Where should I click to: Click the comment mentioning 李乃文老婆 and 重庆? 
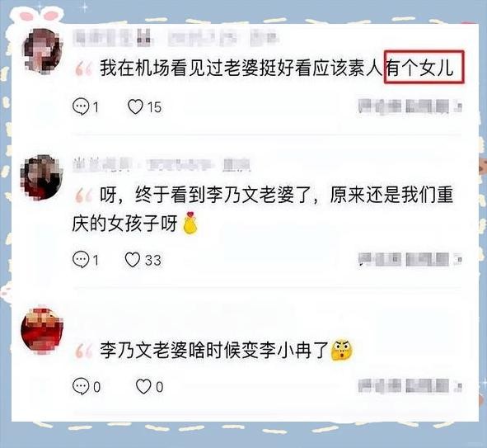[263, 210]
